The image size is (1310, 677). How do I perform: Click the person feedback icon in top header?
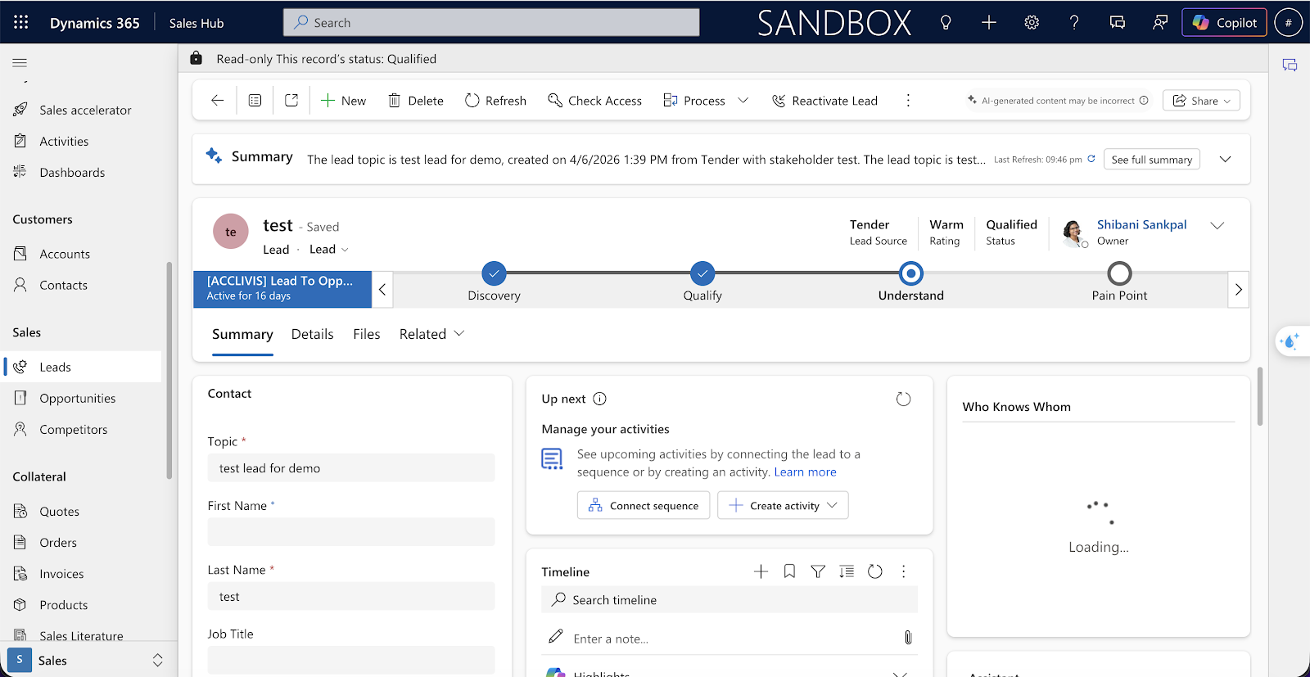pos(1160,22)
